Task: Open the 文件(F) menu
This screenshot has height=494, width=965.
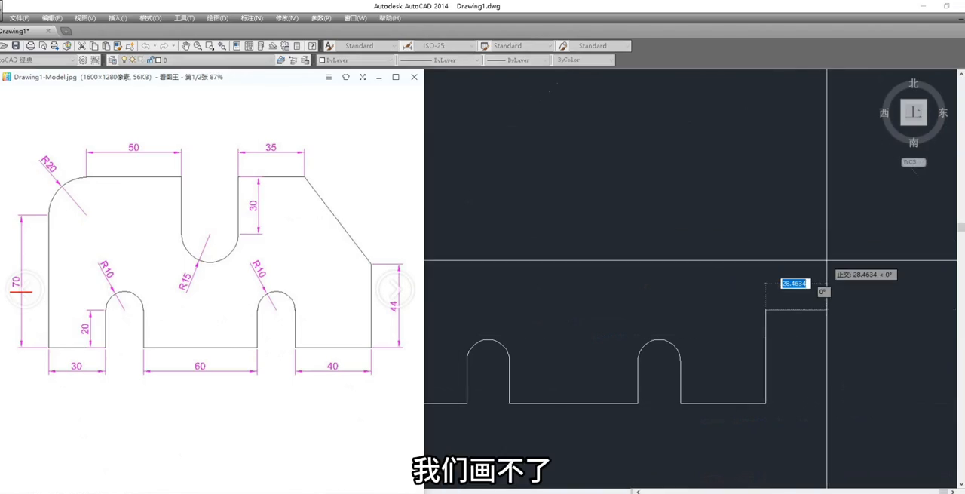Action: [20, 18]
